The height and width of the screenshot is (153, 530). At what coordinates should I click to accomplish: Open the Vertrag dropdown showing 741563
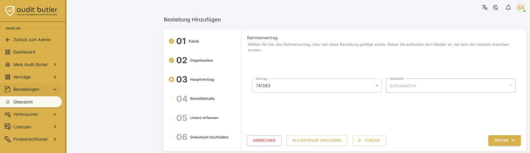317,86
